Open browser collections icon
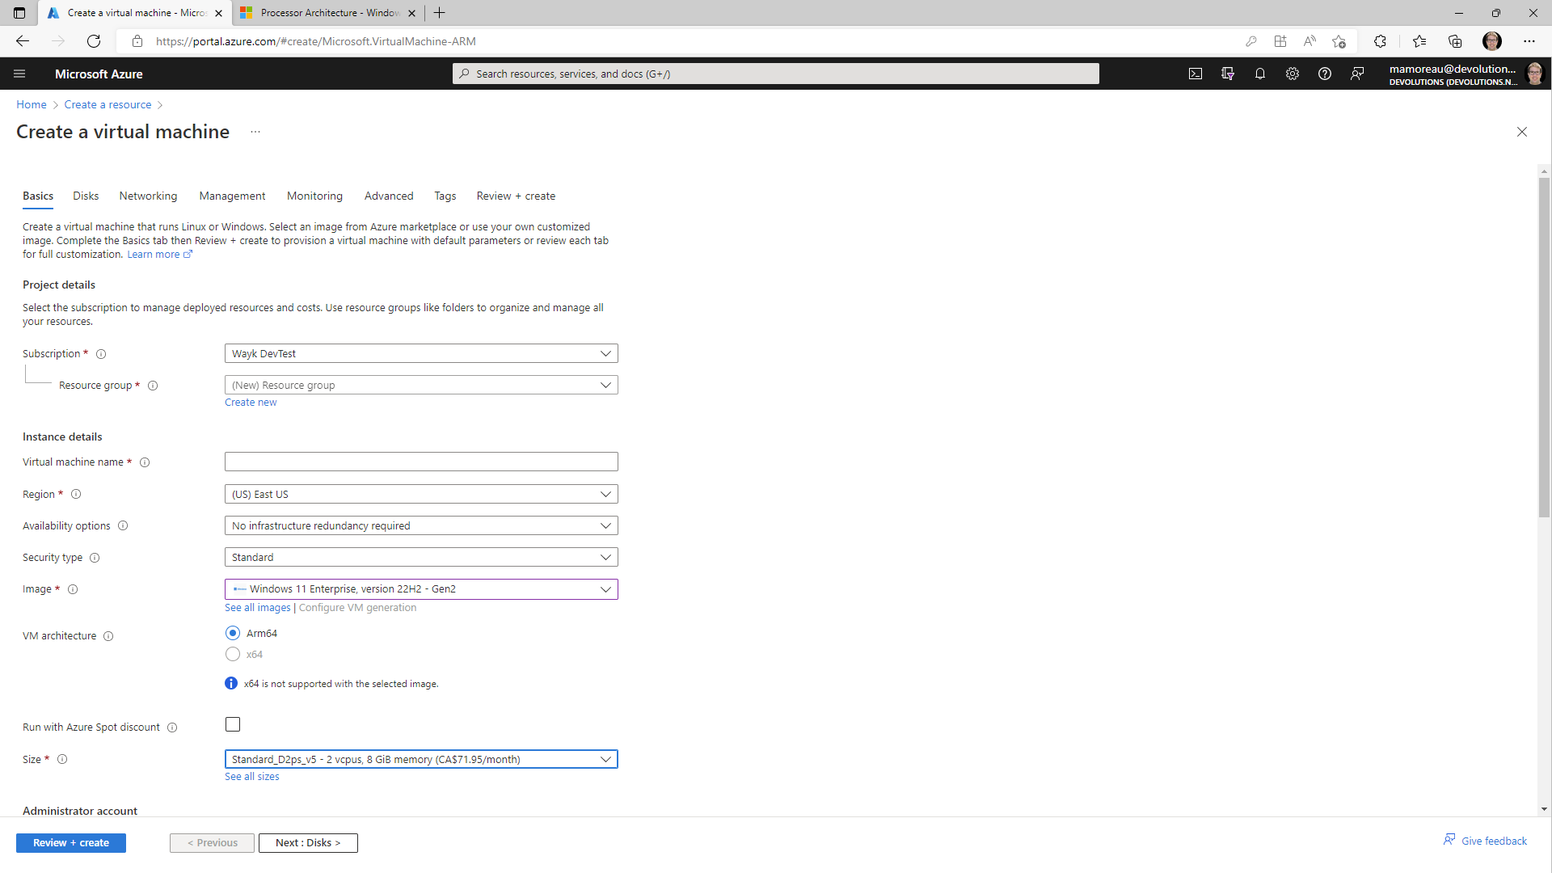This screenshot has height=873, width=1552. 1455,41
